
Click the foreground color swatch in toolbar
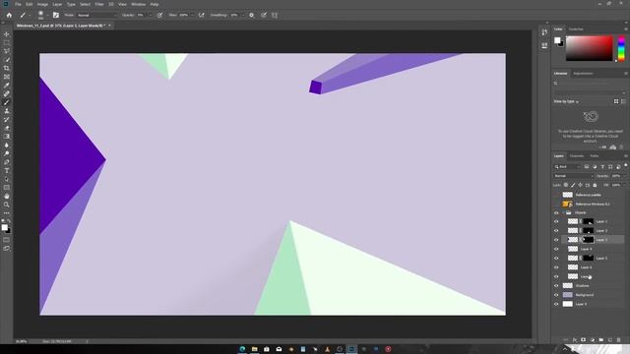4,227
